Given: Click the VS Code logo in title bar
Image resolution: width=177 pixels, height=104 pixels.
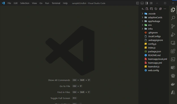Looking at the screenshot, I should click(x=3, y=3).
